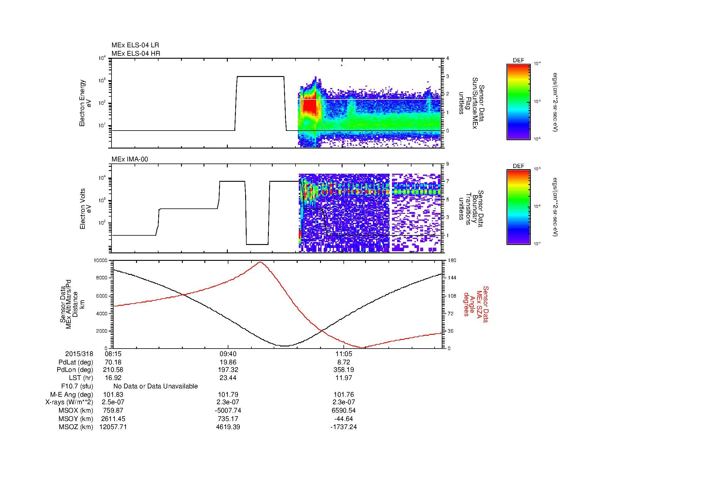Screen dimensions: 701x495
Task: Click 'No Data or Data Unavailable' text
Action: click(x=156, y=386)
